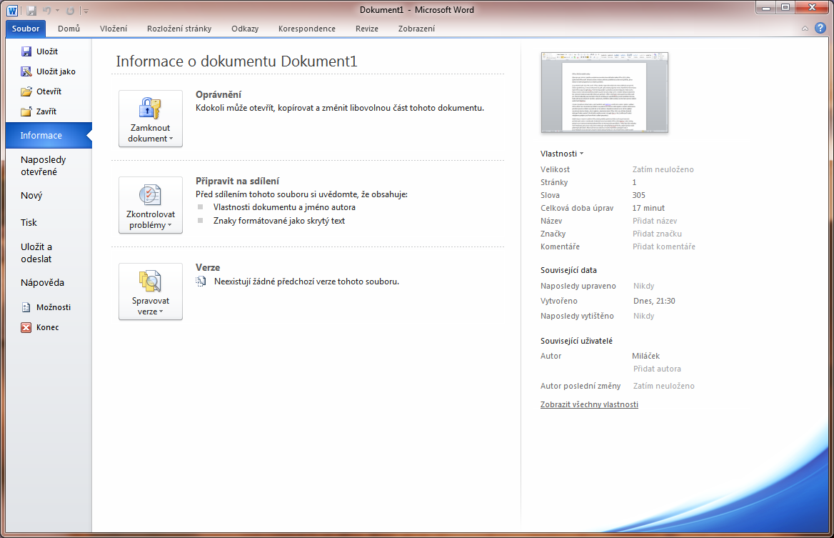Image resolution: width=834 pixels, height=538 pixels.
Task: Click the lock and key icon for Zamknout dokument
Action: pos(150,108)
